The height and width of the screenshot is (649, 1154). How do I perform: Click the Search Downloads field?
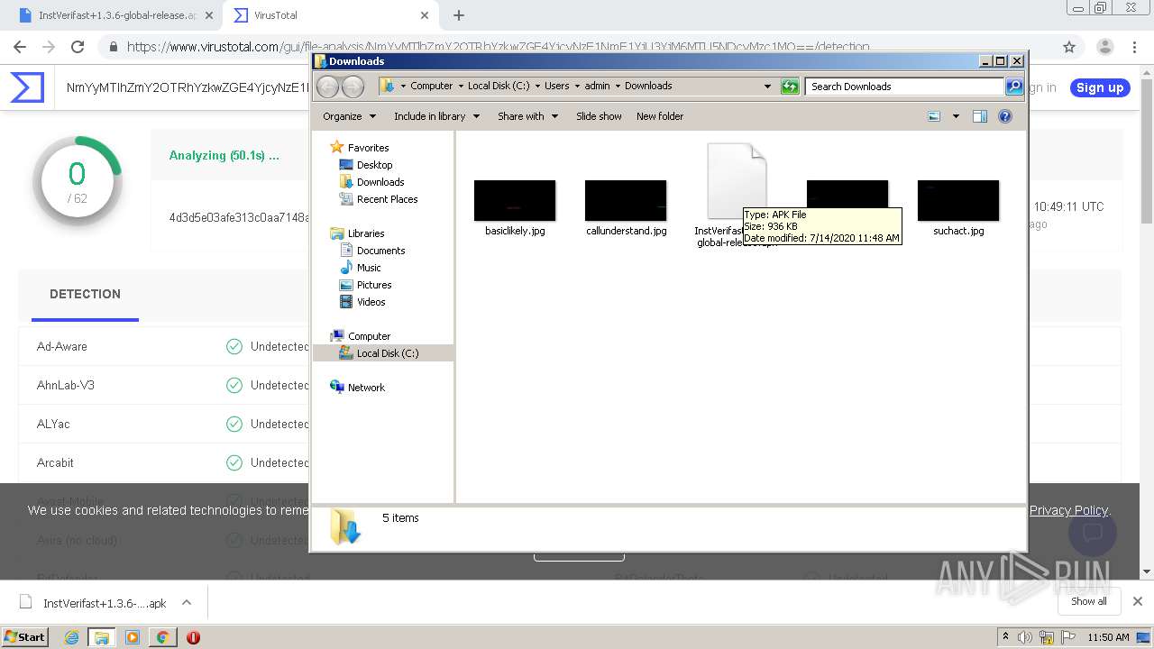(904, 87)
